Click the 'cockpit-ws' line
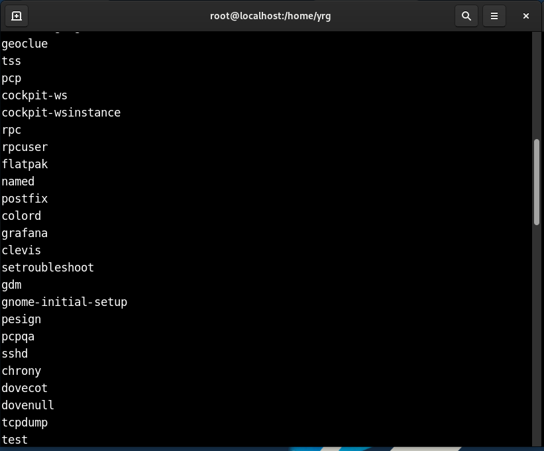The height and width of the screenshot is (451, 544). click(34, 95)
